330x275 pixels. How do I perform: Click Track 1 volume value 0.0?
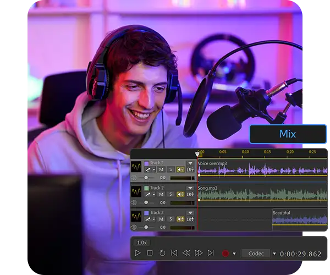163,178
